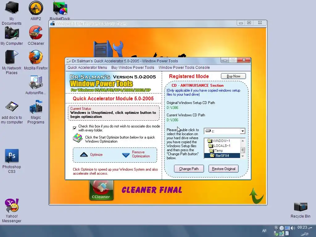Click the CD disc icon beside Start Optimize text
The height and width of the screenshot is (237, 316).
pos(77,138)
